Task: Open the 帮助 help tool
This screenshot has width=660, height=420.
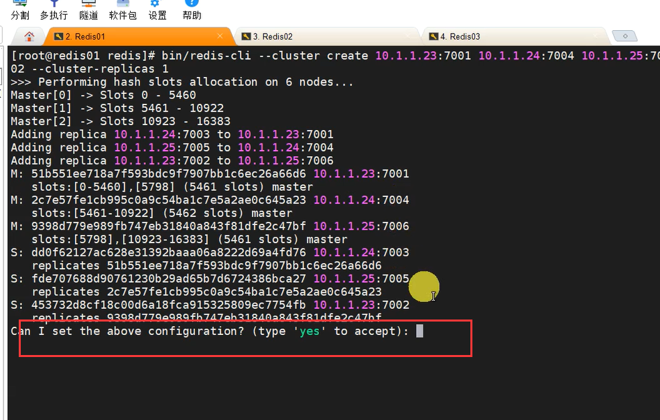Action: pos(192,11)
